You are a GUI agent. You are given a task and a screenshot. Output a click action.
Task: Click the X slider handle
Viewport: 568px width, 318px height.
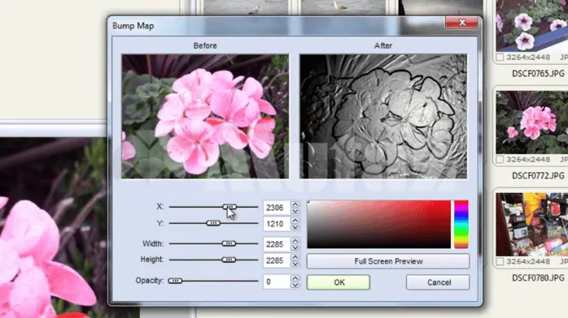click(x=229, y=207)
